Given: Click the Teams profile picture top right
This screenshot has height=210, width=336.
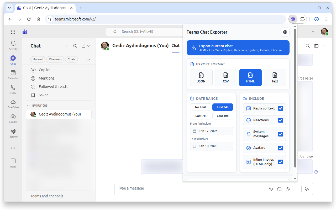Looking at the screenshot, I should 324,32.
